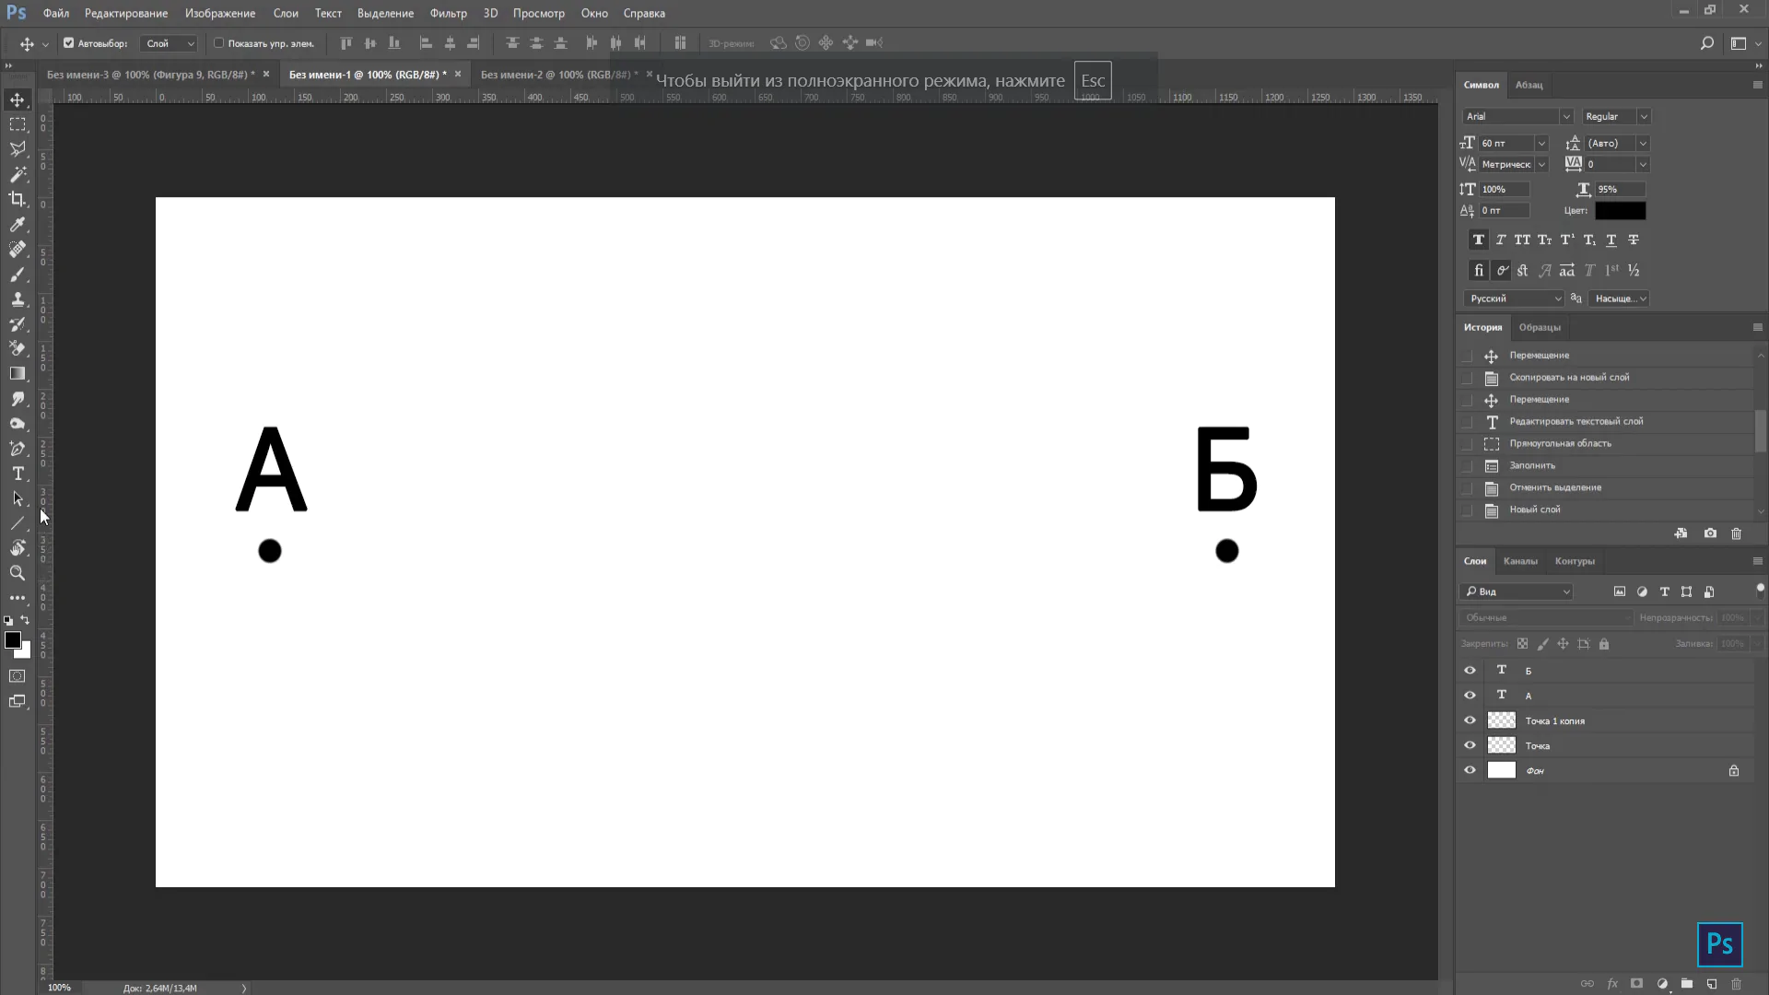Viewport: 1769px width, 995px height.
Task: Enable Показать упр. элем. checkbox
Action: [219, 43]
